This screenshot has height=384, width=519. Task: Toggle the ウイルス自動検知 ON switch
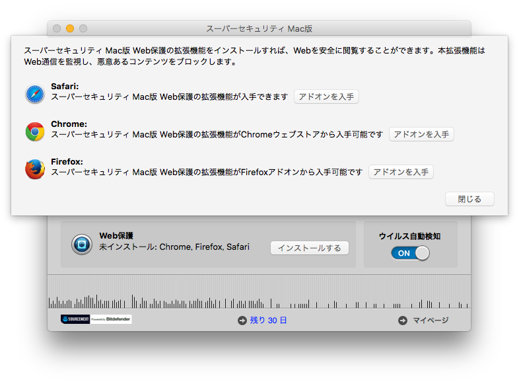[410, 253]
